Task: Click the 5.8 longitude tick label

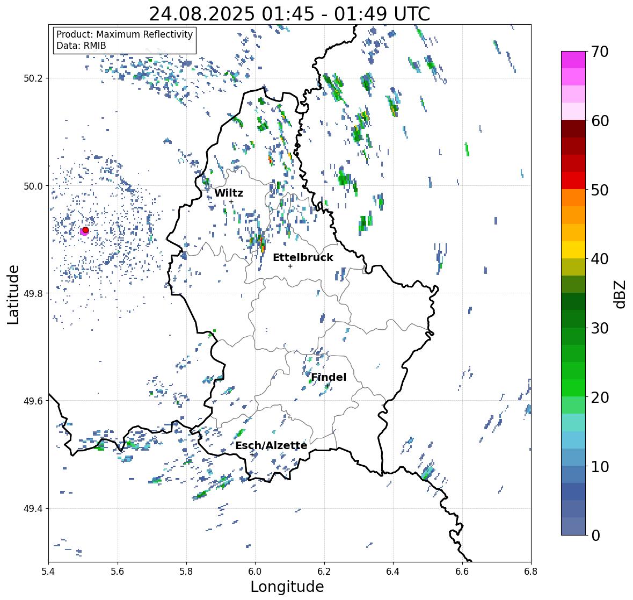Action: (186, 571)
